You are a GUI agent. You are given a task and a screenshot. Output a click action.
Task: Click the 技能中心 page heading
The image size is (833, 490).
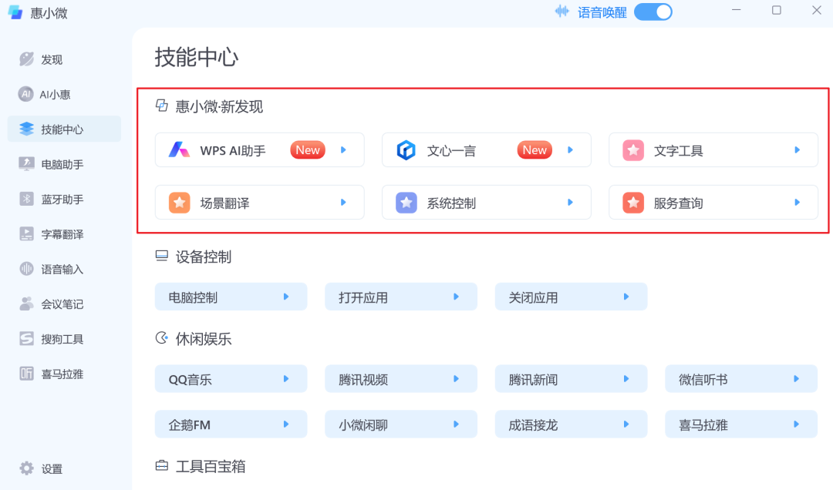197,57
